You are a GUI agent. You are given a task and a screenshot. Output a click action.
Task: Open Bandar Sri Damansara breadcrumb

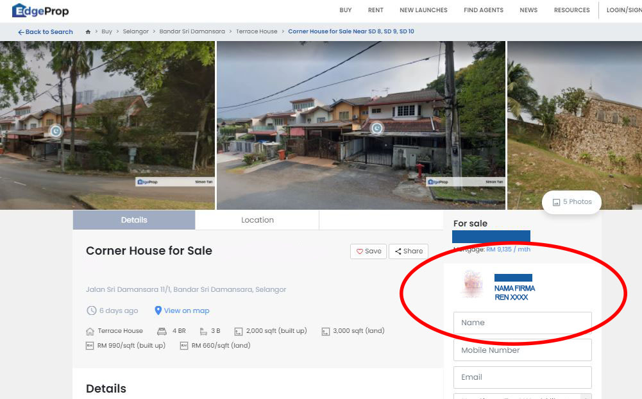coord(192,31)
